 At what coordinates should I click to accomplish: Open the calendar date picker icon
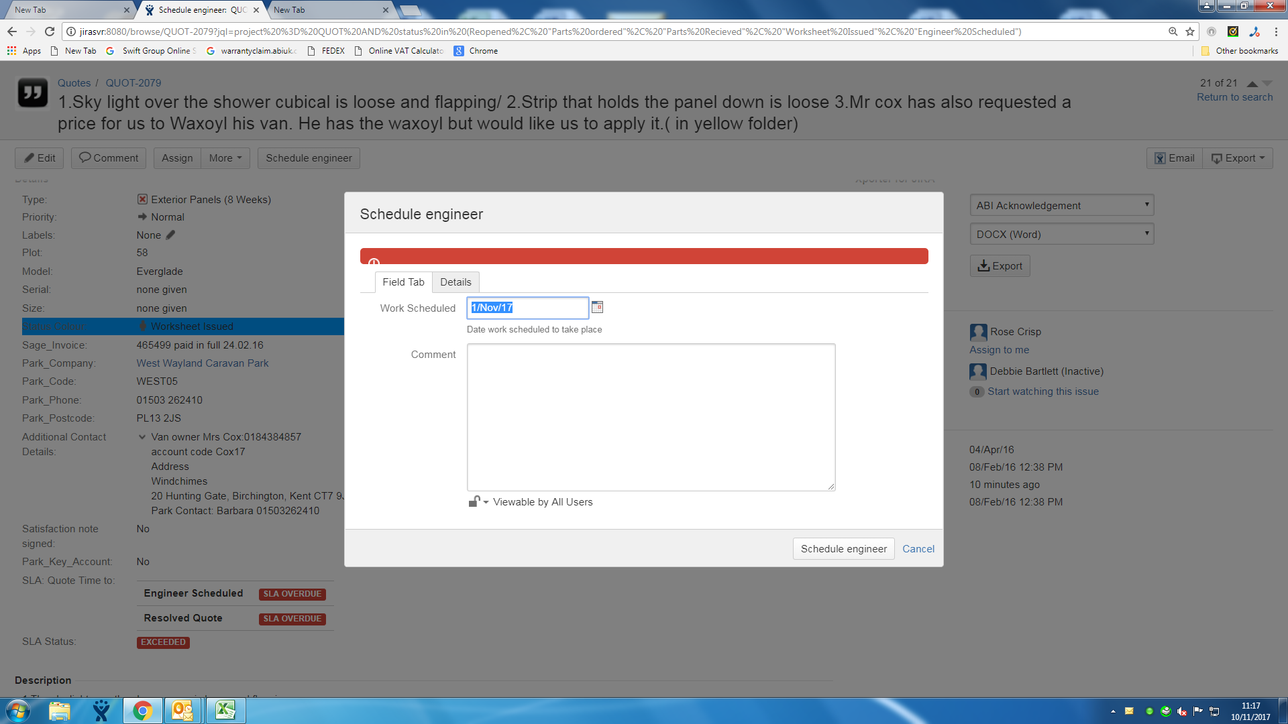pyautogui.click(x=597, y=307)
